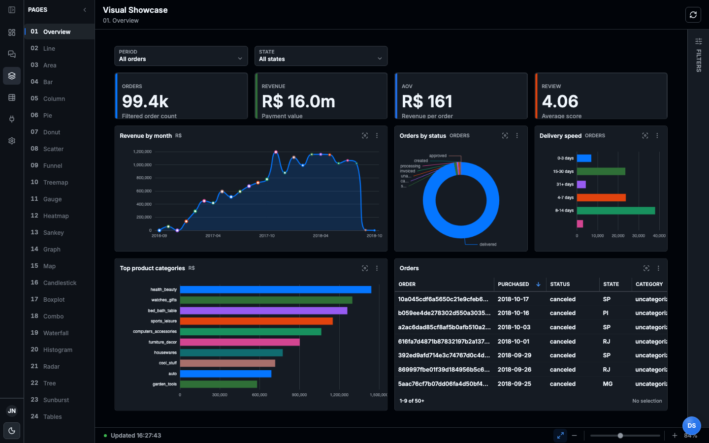Go to the 23 Sunburst page

60,400
